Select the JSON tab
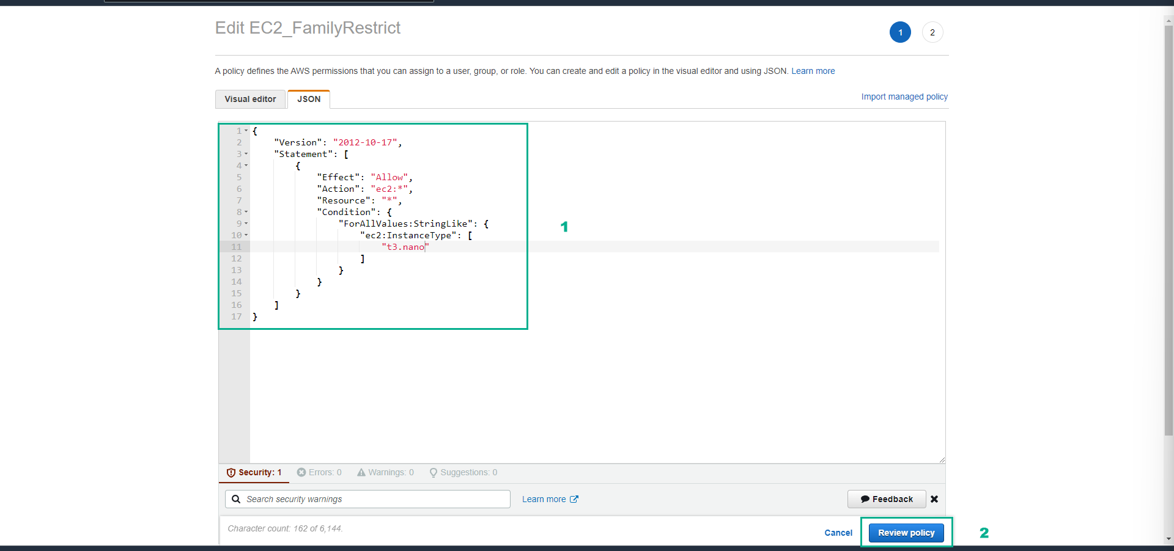1174x551 pixels. pyautogui.click(x=309, y=99)
